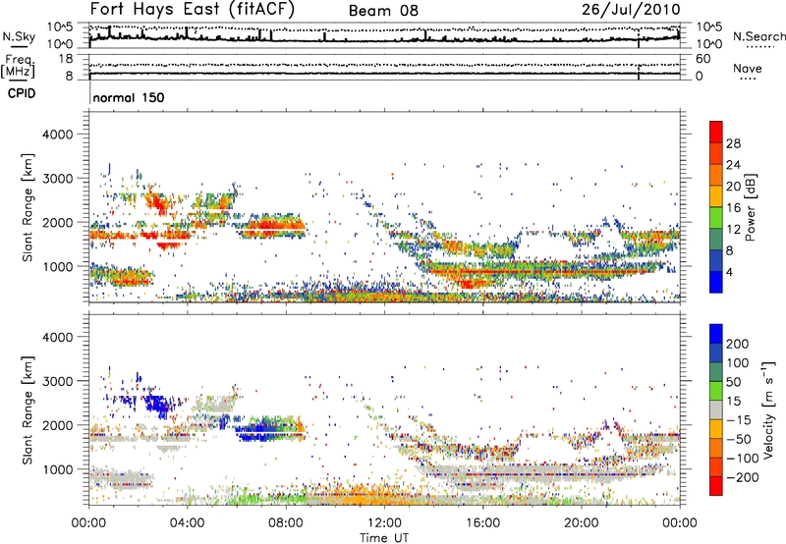Click the dotted line sample under N.Search
786x544 pixels.
760,47
